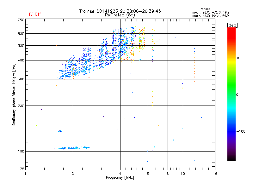Select the mean, sd,X: 104.1, 24.9 line

(210, 16)
